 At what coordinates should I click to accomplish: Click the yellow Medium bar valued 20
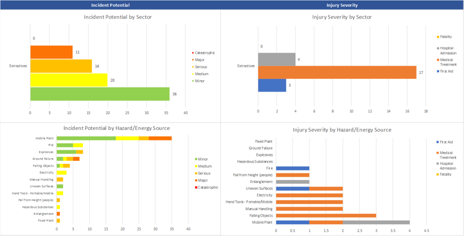(x=69, y=80)
